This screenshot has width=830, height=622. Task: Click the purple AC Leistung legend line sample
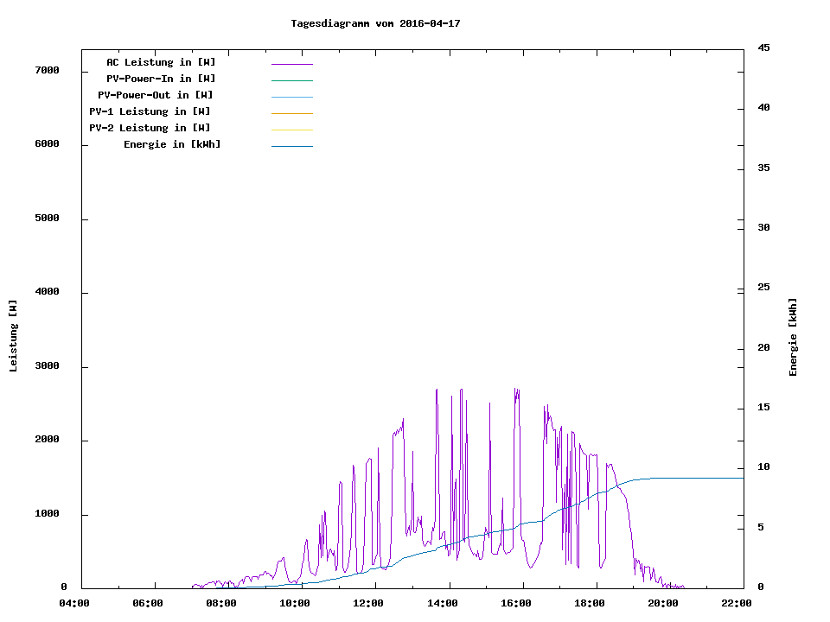(291, 64)
